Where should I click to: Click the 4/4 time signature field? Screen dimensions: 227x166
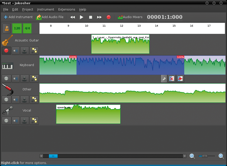click(28, 28)
